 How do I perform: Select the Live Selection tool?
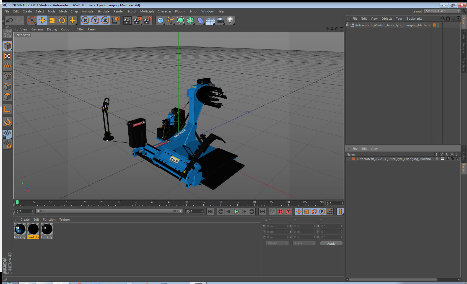[x=32, y=20]
